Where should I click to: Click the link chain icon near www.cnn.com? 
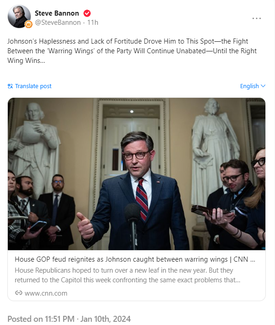(19, 293)
